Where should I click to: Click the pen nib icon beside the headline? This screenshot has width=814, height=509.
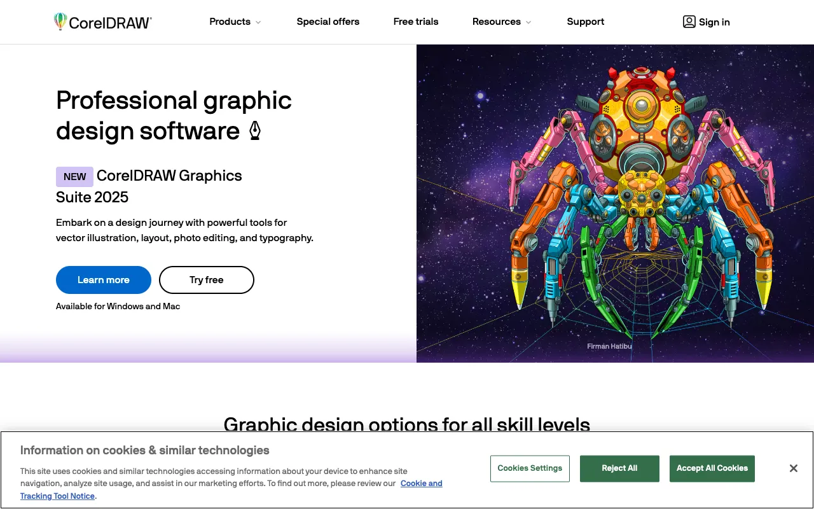point(254,130)
